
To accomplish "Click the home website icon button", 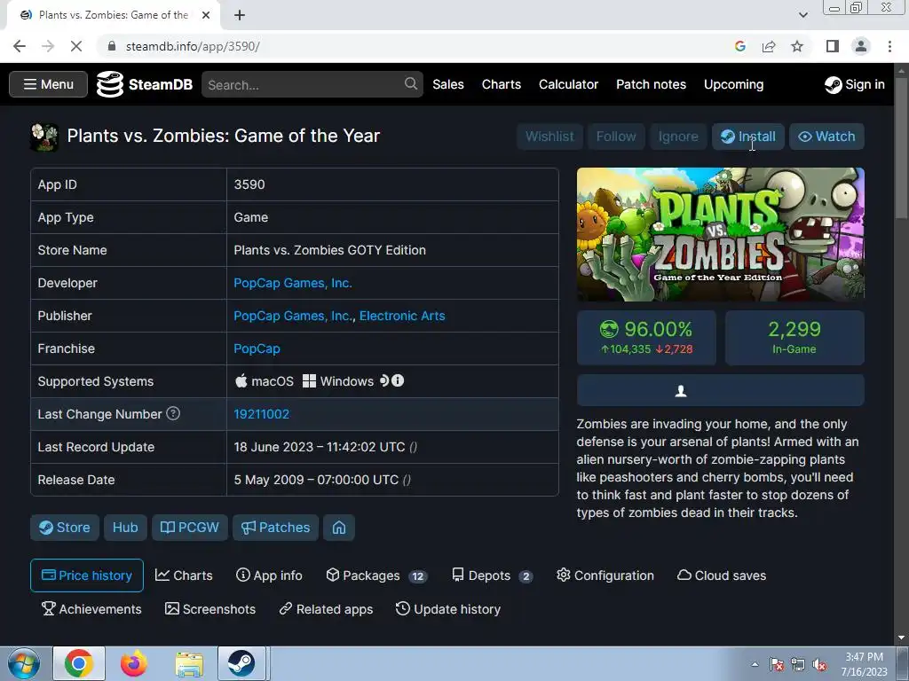I will [x=339, y=528].
